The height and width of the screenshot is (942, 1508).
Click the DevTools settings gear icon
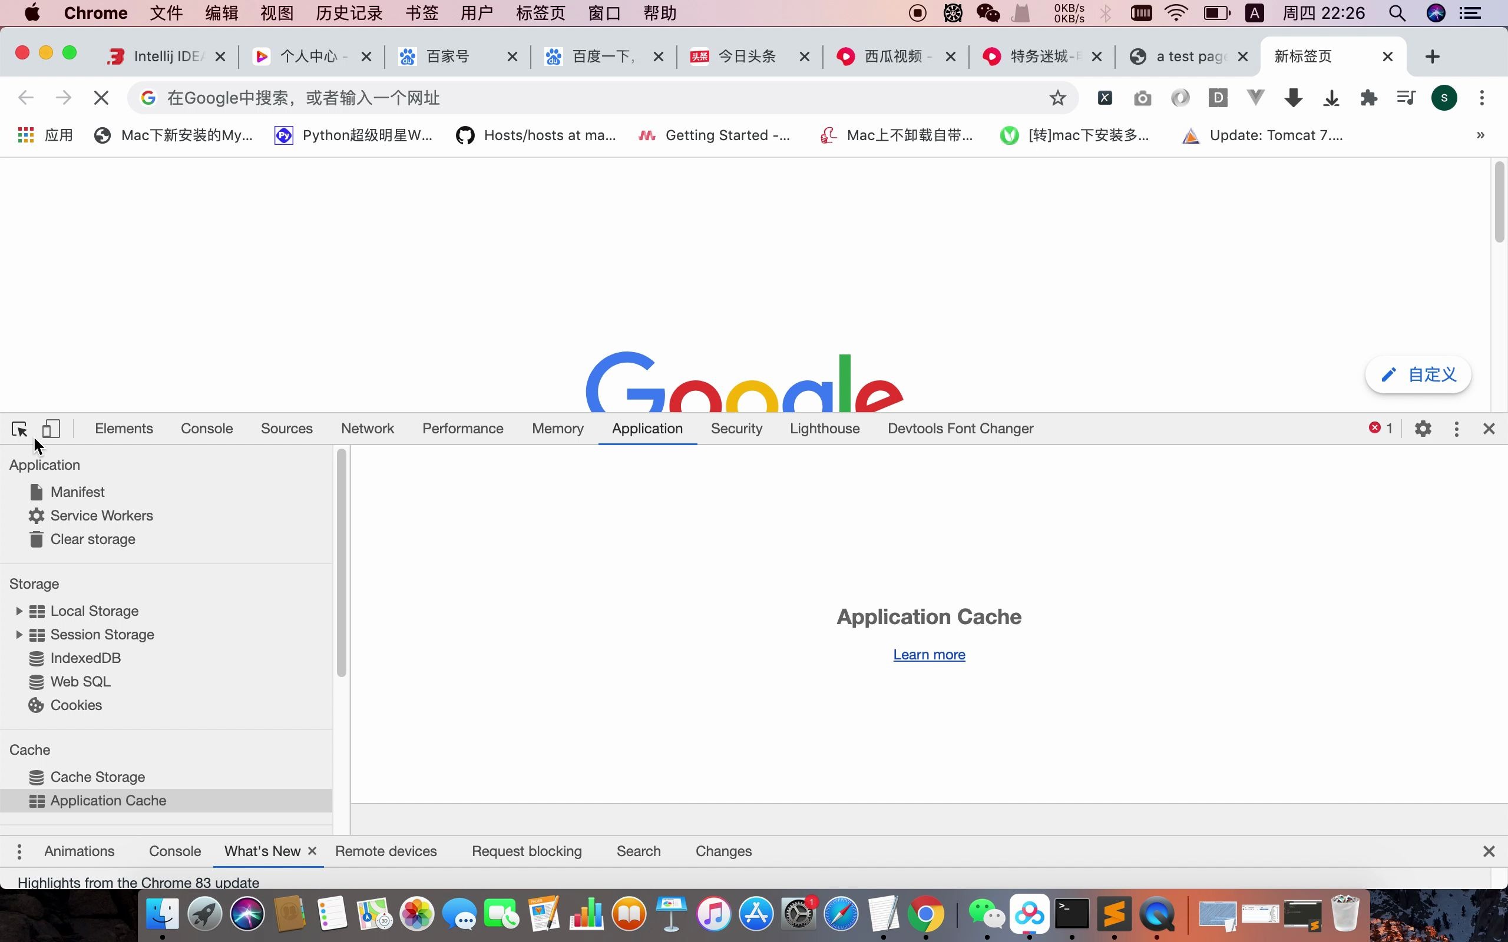click(x=1423, y=427)
